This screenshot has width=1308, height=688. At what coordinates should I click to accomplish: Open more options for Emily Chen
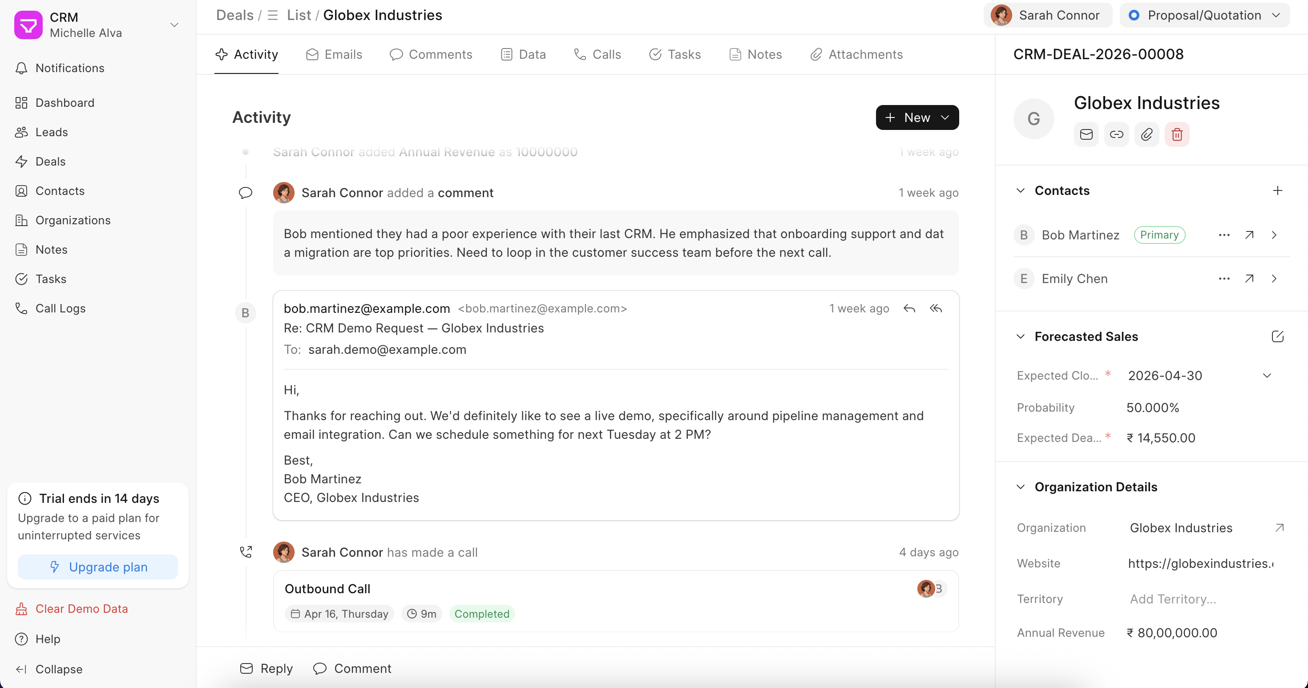[x=1224, y=278]
